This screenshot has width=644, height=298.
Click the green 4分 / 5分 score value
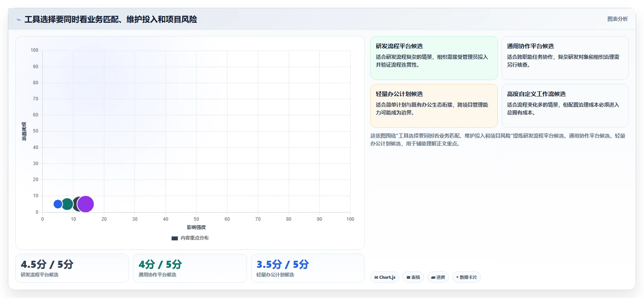tap(160, 265)
